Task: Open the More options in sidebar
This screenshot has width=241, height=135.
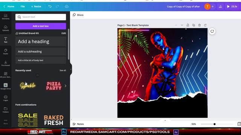Action: pyautogui.click(x=6, y=121)
